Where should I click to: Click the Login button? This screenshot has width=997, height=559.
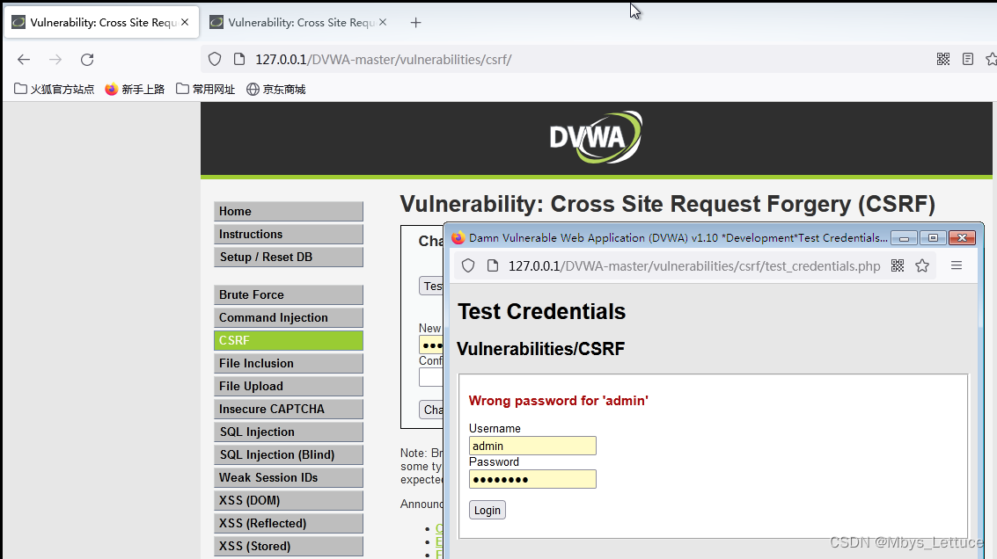click(x=488, y=510)
